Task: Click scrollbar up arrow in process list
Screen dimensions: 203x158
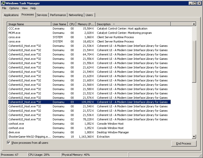Action: click(x=194, y=24)
